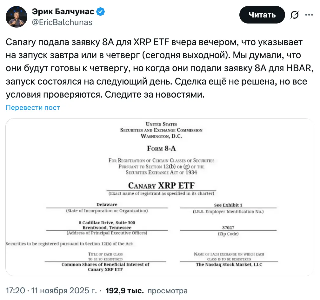Click the Перевести пост link

[x=33, y=107]
